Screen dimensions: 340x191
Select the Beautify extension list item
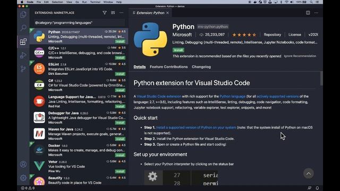(x=79, y=180)
